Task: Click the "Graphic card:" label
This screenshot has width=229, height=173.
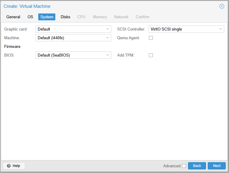Action: pos(16,29)
